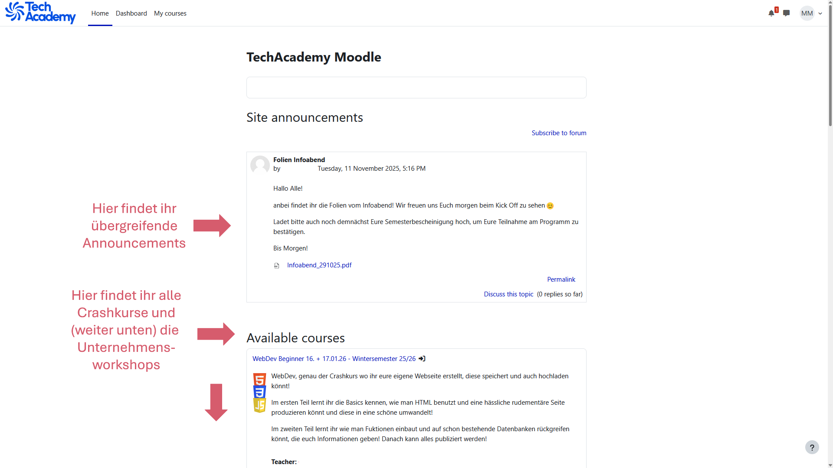Click the TechAcademy logo
Viewport: 833px width, 468px height.
(40, 13)
